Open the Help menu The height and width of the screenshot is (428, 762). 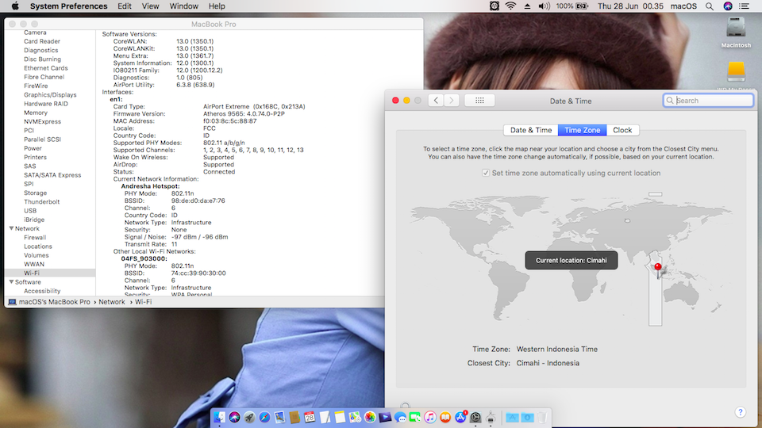point(217,6)
